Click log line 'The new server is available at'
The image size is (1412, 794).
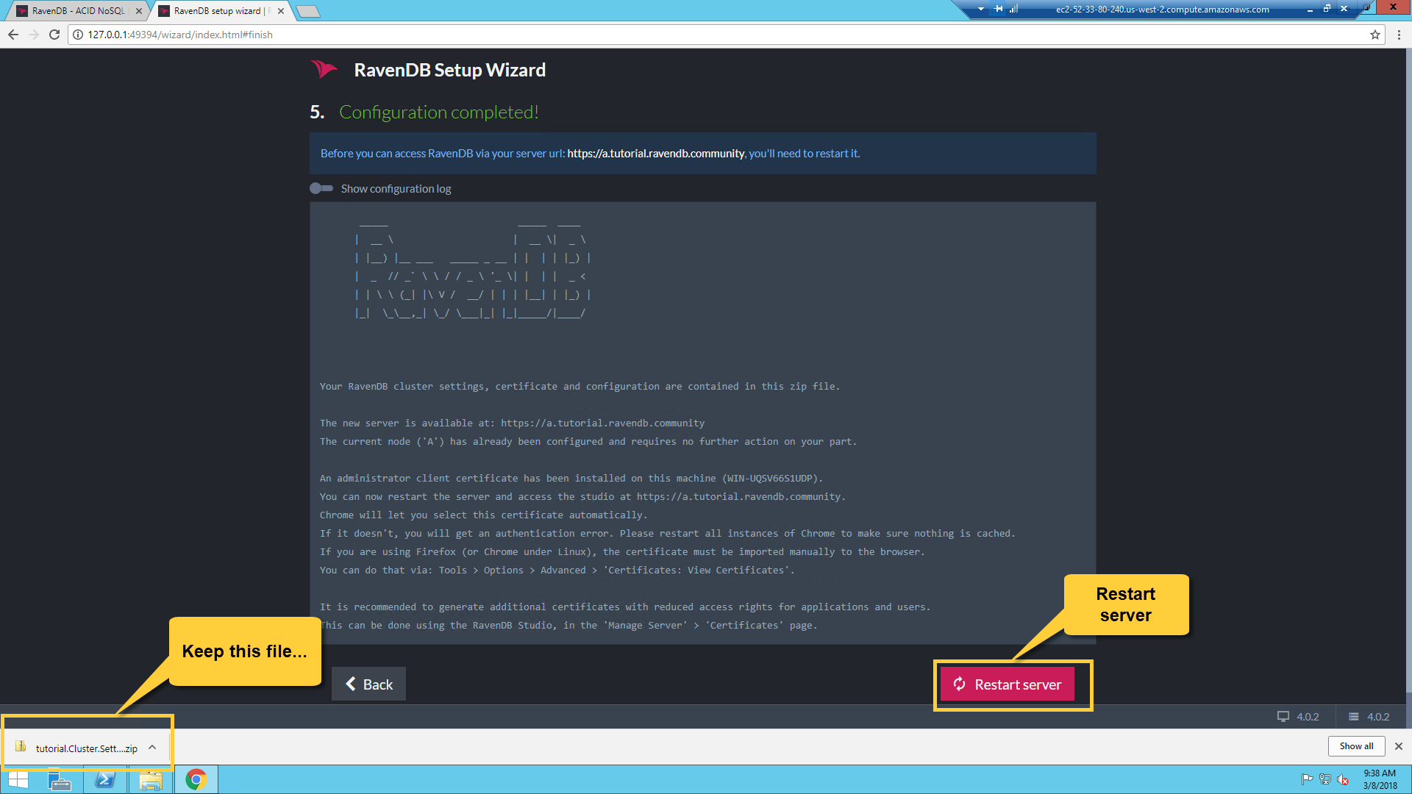click(512, 423)
